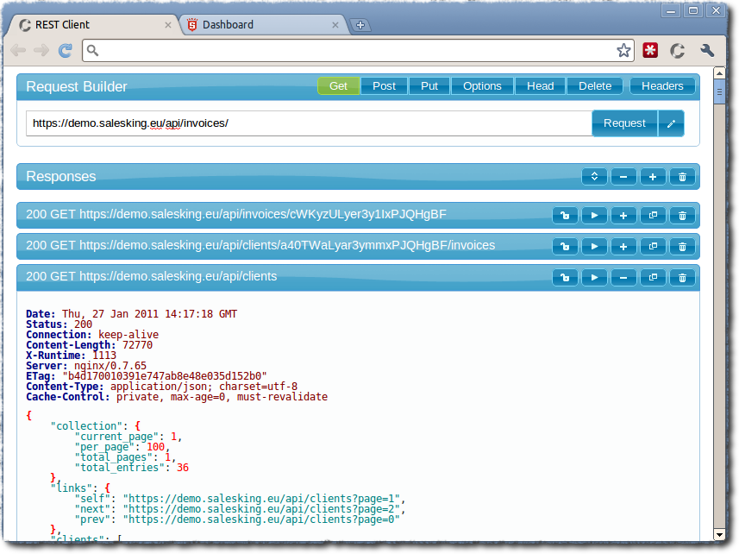Toggle lock on the api/clients response
This screenshot has width=739, height=554.
[x=565, y=278]
